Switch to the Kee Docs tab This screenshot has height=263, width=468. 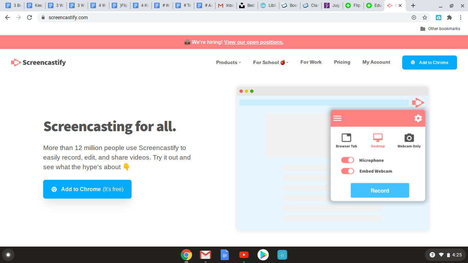click(x=35, y=5)
